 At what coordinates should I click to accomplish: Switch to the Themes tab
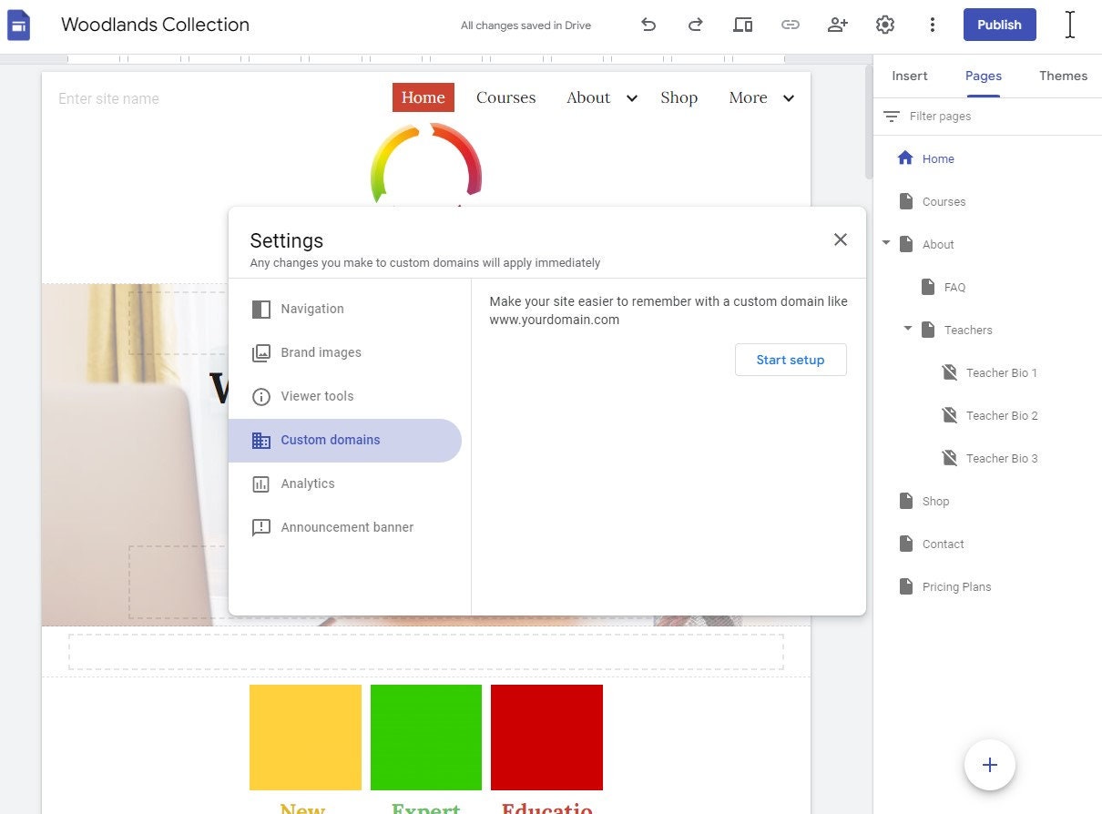pyautogui.click(x=1063, y=76)
